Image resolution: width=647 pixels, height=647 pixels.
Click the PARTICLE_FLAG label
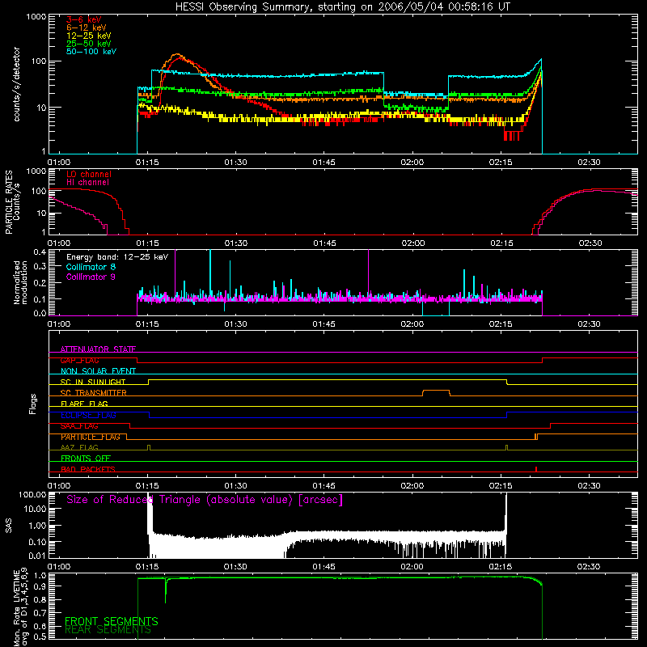click(91, 437)
